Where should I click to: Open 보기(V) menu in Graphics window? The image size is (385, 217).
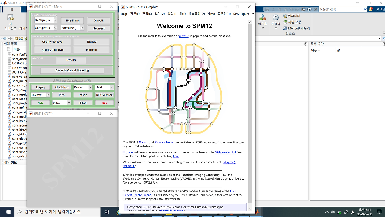click(x=159, y=14)
